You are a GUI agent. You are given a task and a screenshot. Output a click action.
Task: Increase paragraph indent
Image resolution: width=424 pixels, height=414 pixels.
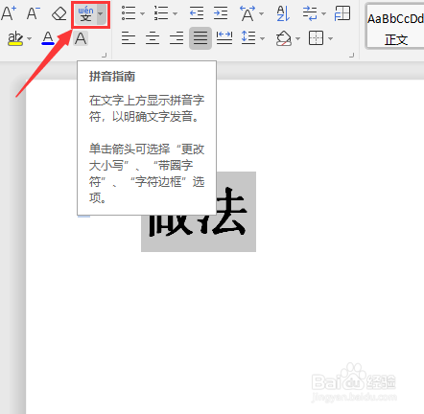click(221, 13)
